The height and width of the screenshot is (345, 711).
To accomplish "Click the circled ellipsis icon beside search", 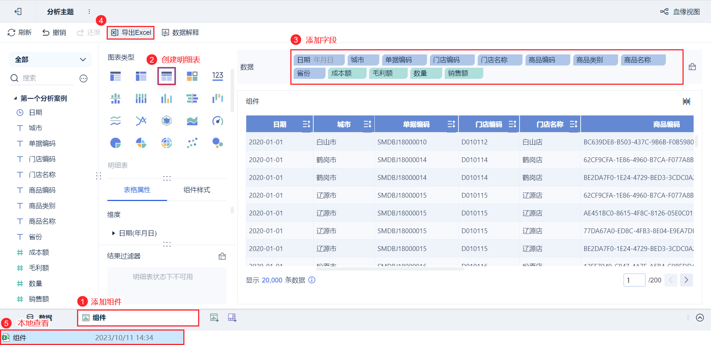I will pos(84,78).
